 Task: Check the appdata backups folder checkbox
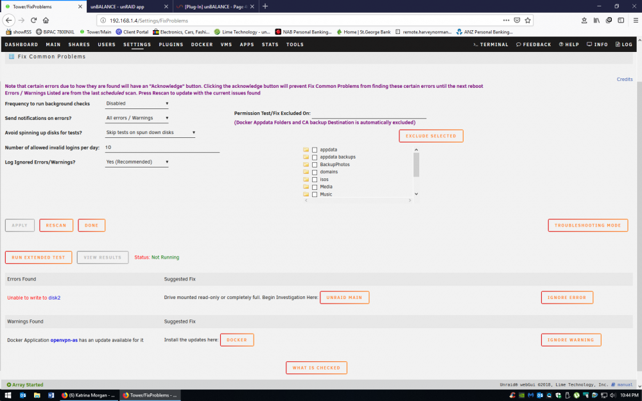[315, 157]
